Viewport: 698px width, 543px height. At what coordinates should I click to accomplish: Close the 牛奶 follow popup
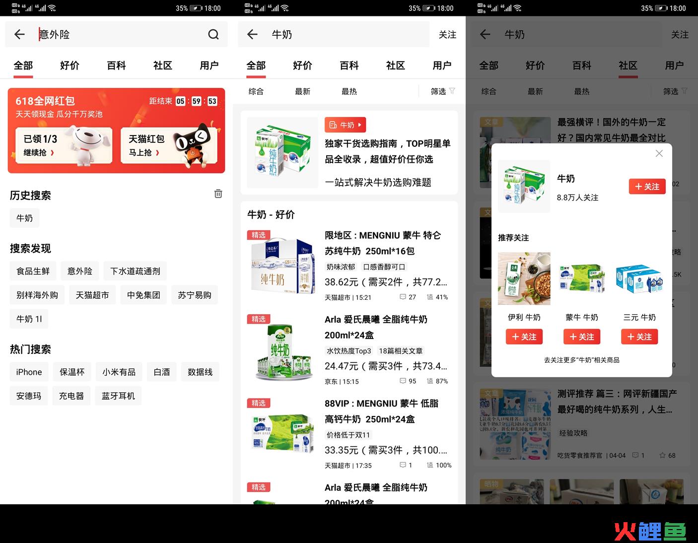point(659,153)
